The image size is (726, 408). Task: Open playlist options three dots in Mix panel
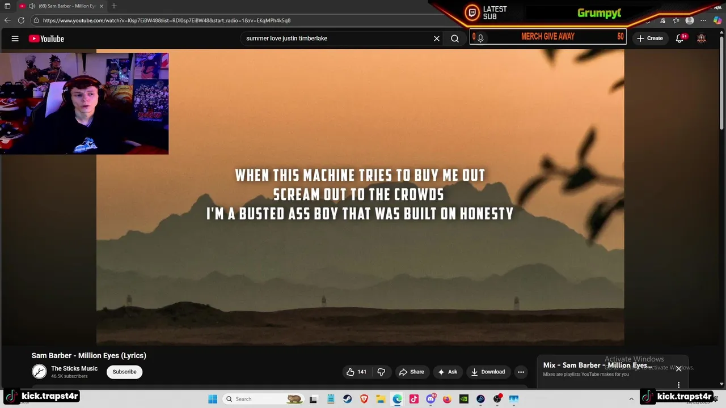678,385
